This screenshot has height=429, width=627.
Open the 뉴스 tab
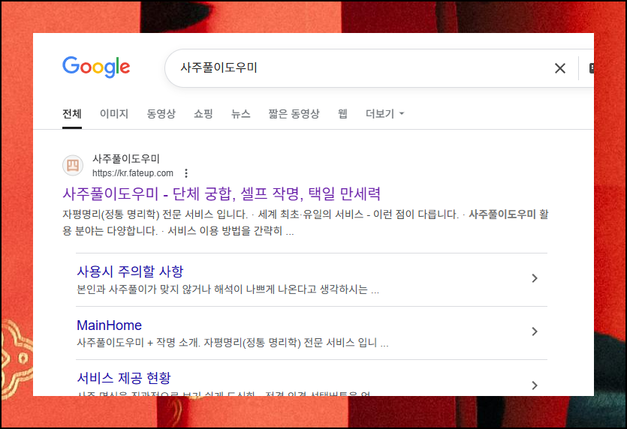tap(241, 114)
